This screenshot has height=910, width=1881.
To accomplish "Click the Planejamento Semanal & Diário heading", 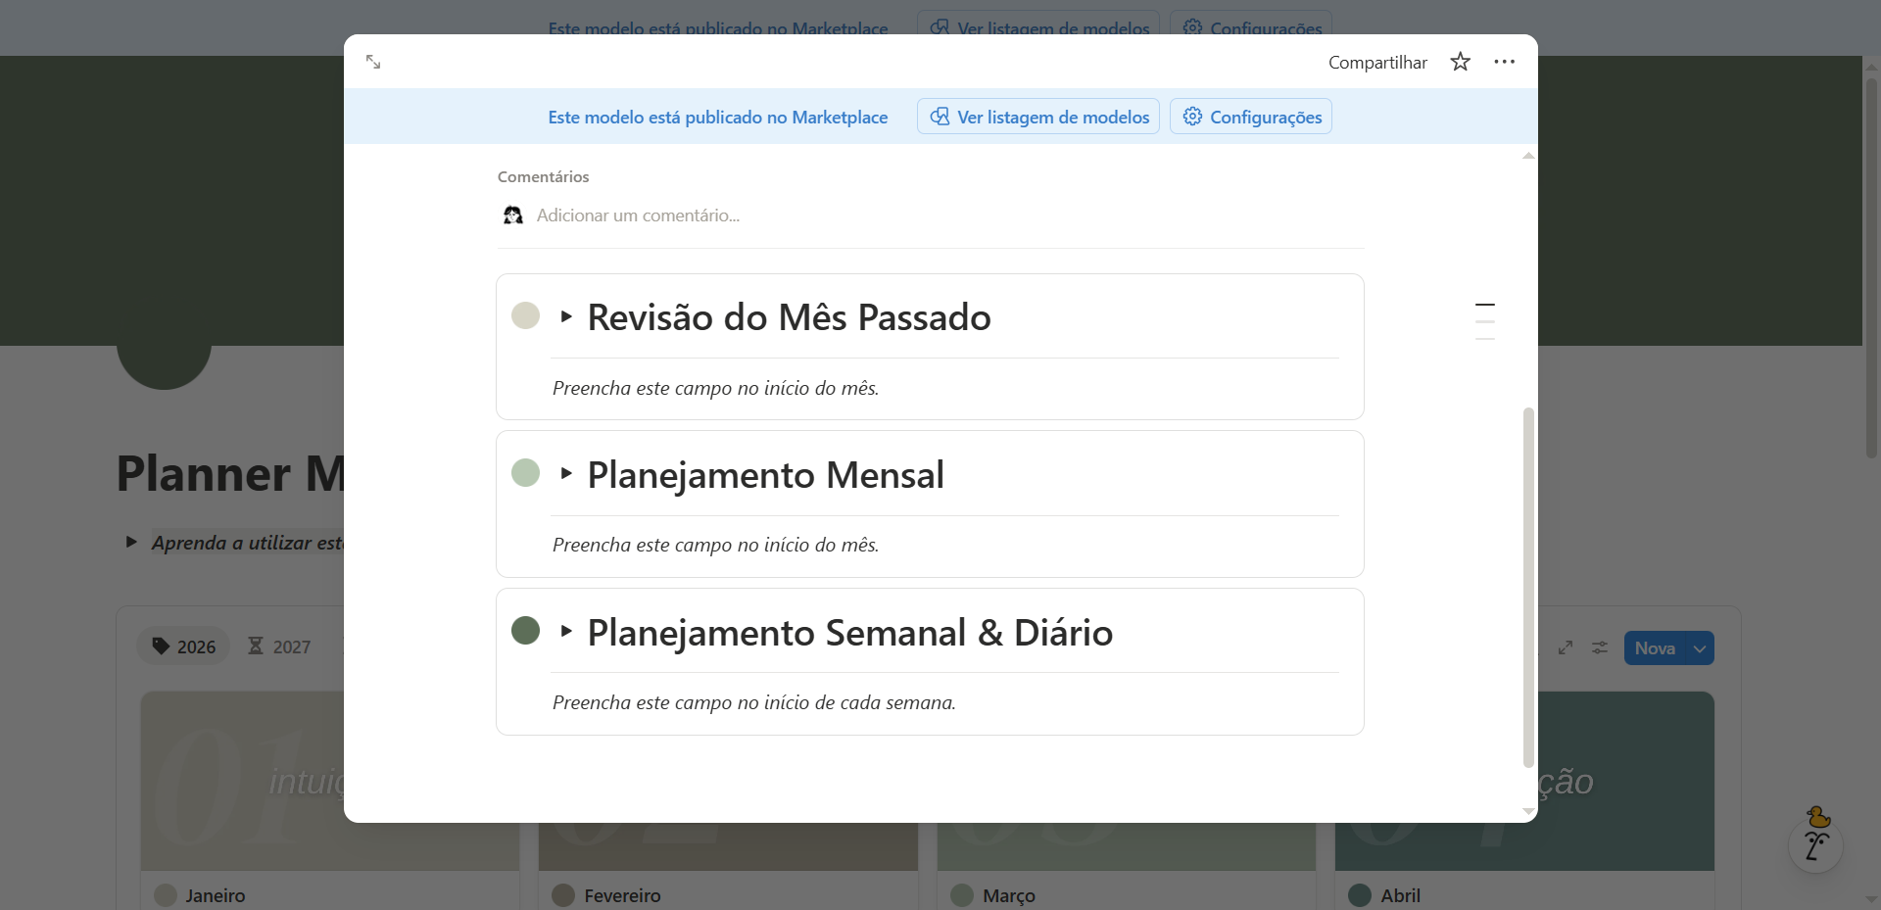I will click(850, 633).
